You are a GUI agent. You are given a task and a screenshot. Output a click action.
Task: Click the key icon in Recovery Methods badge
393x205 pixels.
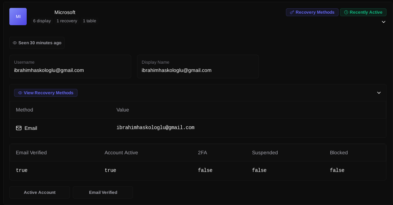[x=292, y=12]
